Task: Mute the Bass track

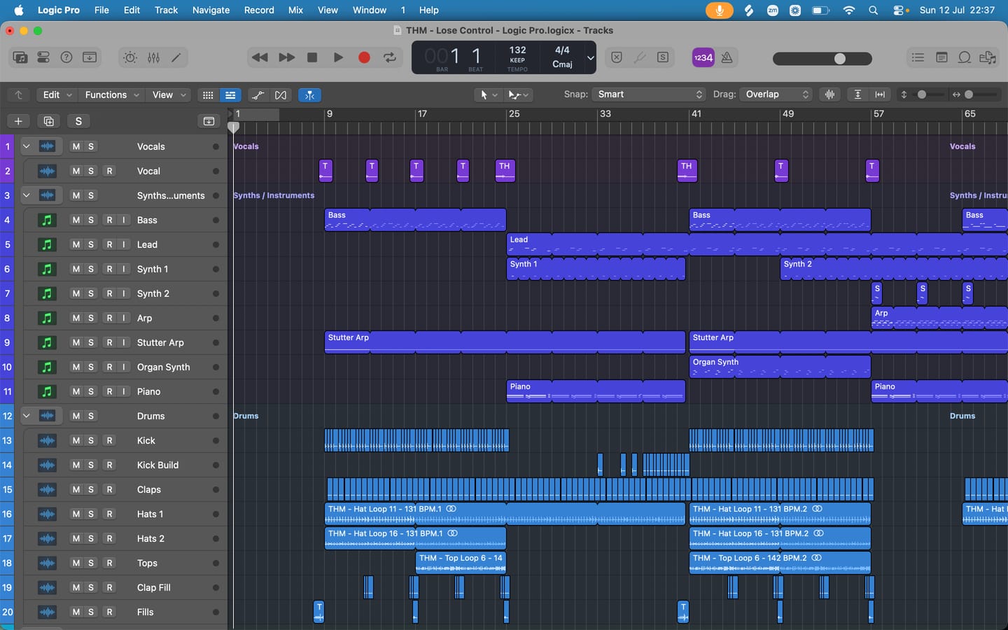Action: pyautogui.click(x=76, y=220)
